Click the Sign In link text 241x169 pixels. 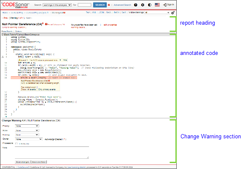point(171,5)
